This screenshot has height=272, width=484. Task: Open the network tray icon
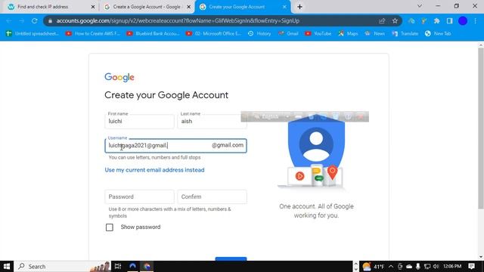[427, 267]
